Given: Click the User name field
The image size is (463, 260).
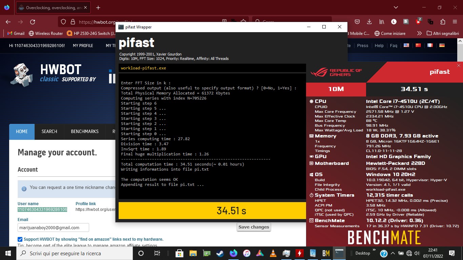Looking at the screenshot, I should click(x=42, y=210).
